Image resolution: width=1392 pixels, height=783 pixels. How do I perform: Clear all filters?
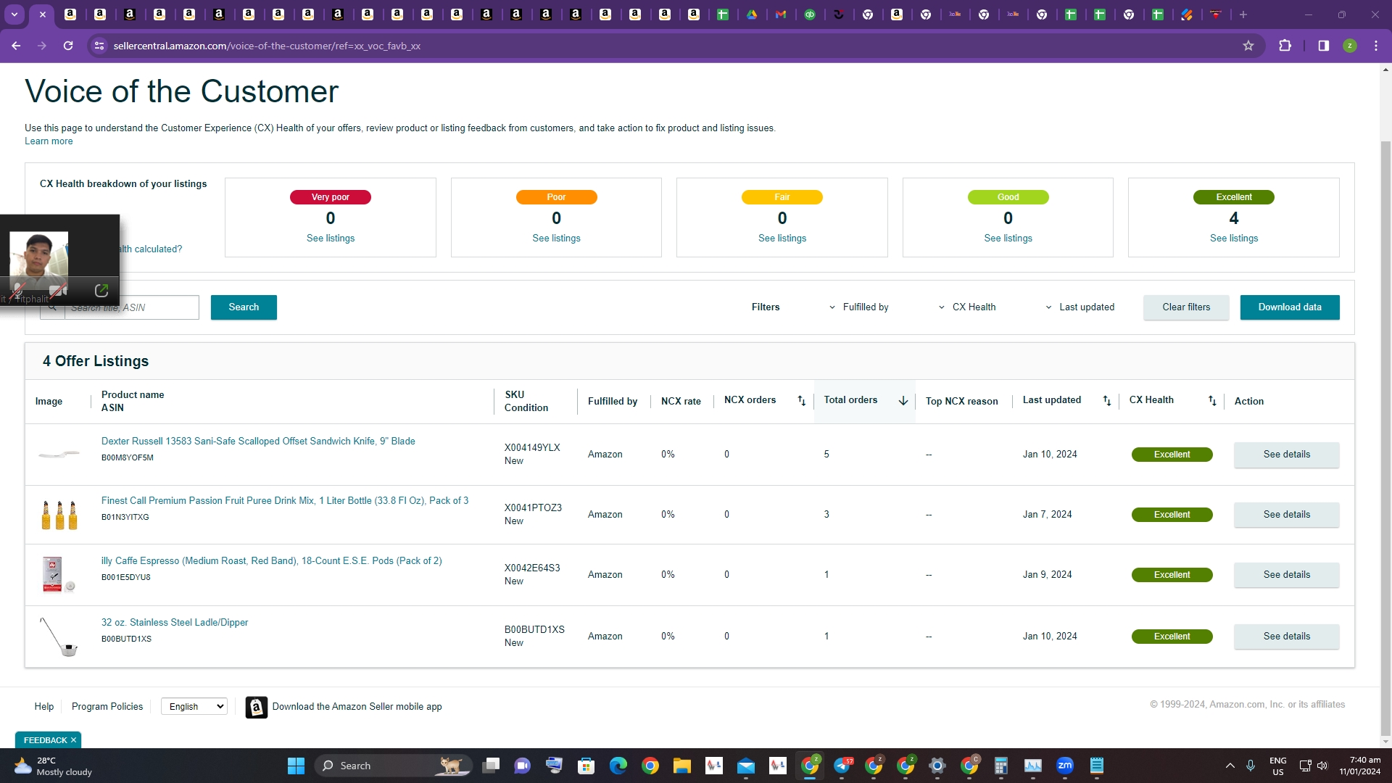click(x=1186, y=307)
